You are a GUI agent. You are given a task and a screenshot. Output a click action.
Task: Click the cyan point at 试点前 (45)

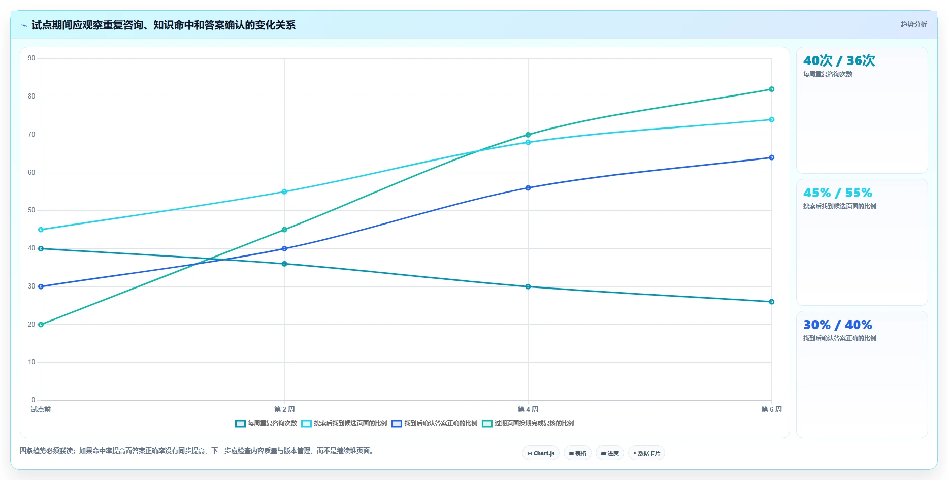coord(41,230)
